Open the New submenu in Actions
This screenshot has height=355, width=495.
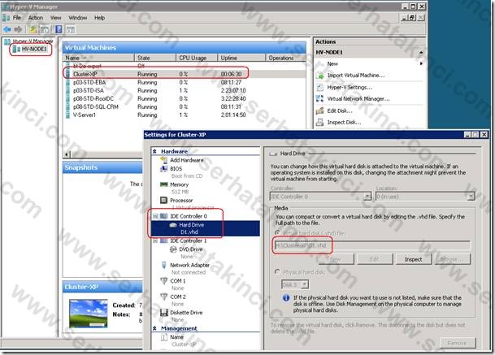pos(332,63)
